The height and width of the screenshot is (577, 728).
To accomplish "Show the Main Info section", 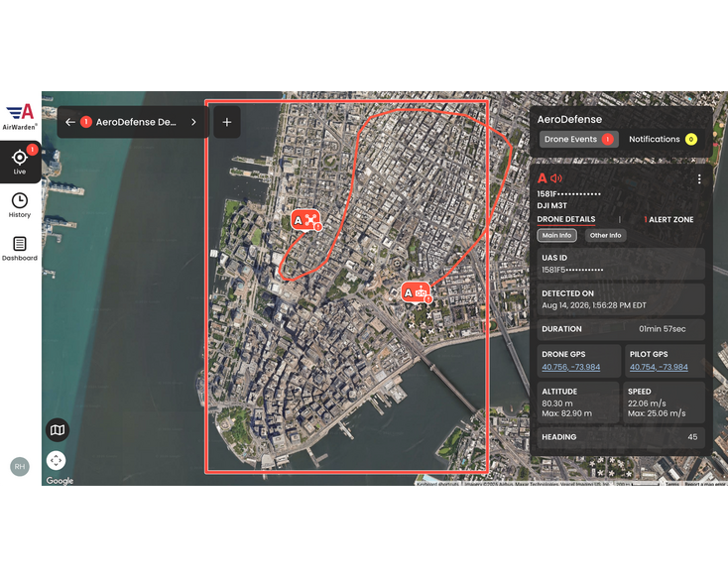I will pyautogui.click(x=556, y=235).
